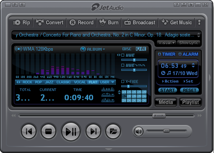The image size is (214, 153).
Task: Click the left-right arrow icon beside BBE
Action: click(119, 55)
